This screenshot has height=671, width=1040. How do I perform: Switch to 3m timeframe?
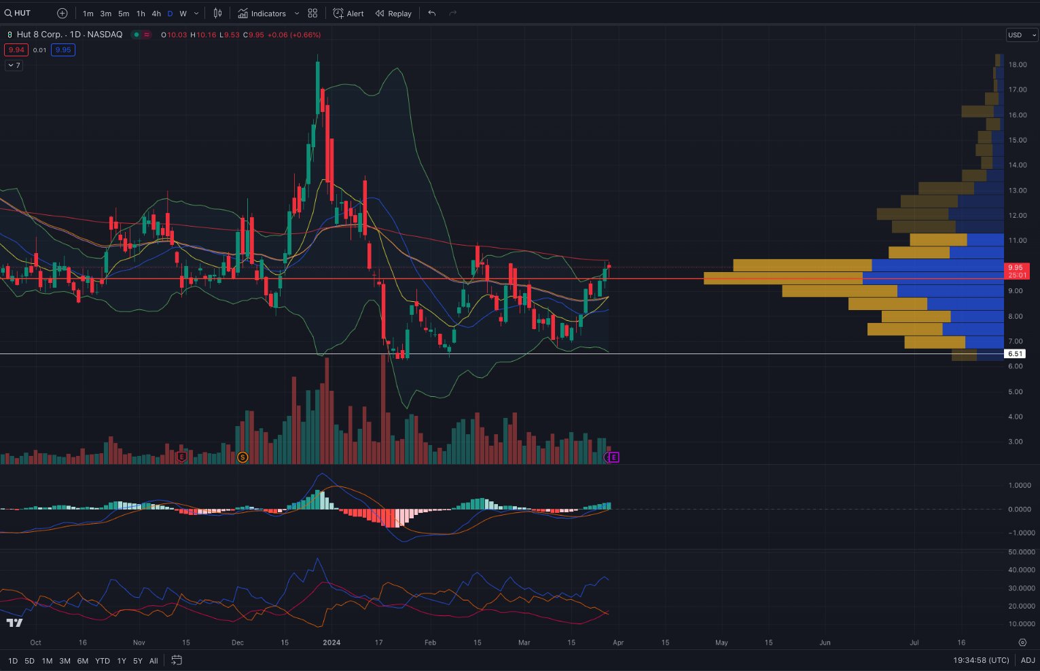point(106,13)
